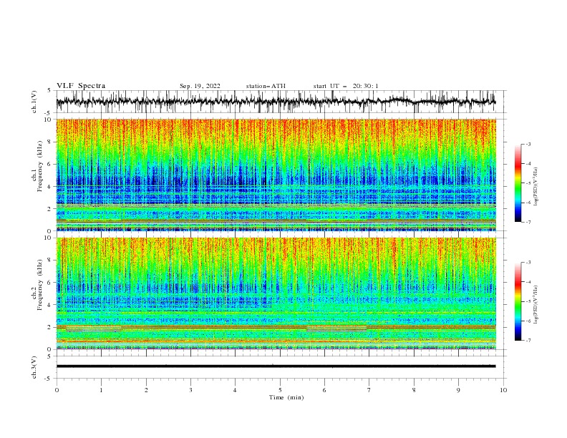The image size is (567, 438).
Task: Click the time axis tick label "1"
Action: (x=101, y=390)
